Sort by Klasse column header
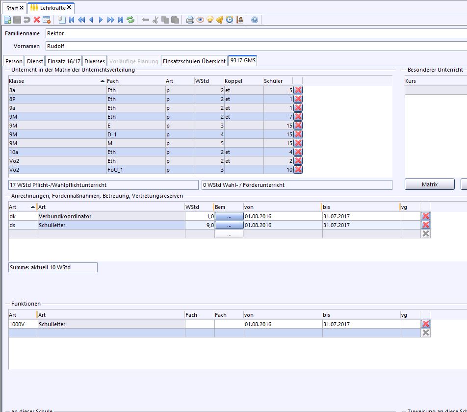The height and width of the screenshot is (412, 467). 56,81
